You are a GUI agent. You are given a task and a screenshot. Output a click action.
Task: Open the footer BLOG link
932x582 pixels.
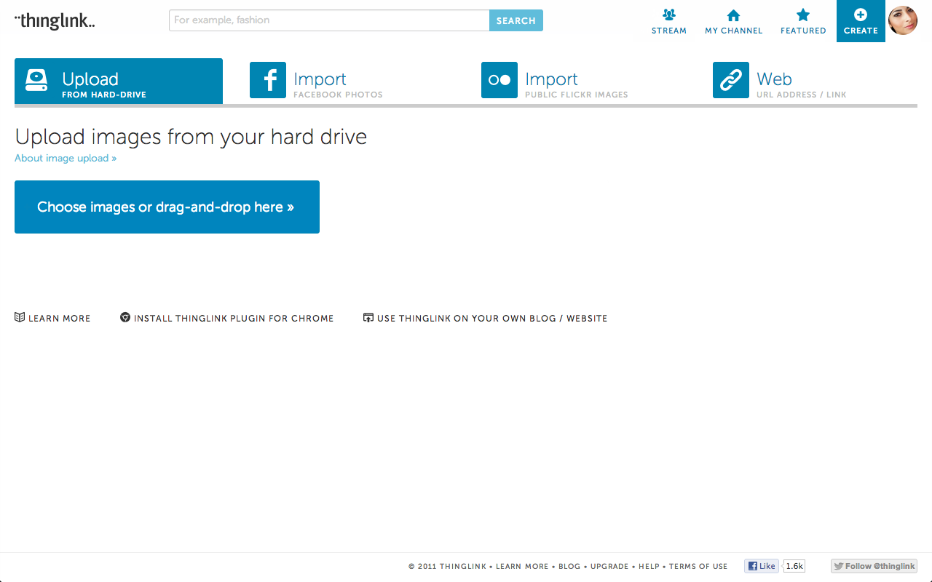tap(569, 566)
